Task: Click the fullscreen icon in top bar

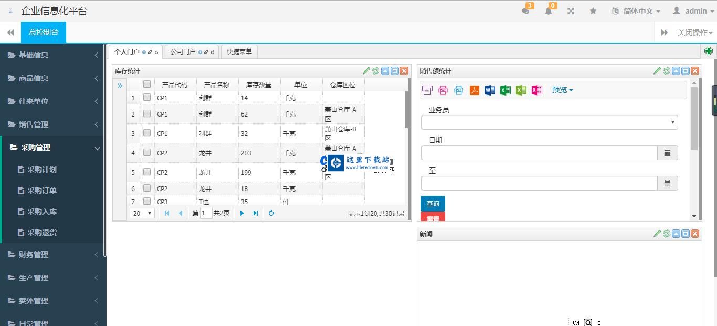Action: [571, 10]
